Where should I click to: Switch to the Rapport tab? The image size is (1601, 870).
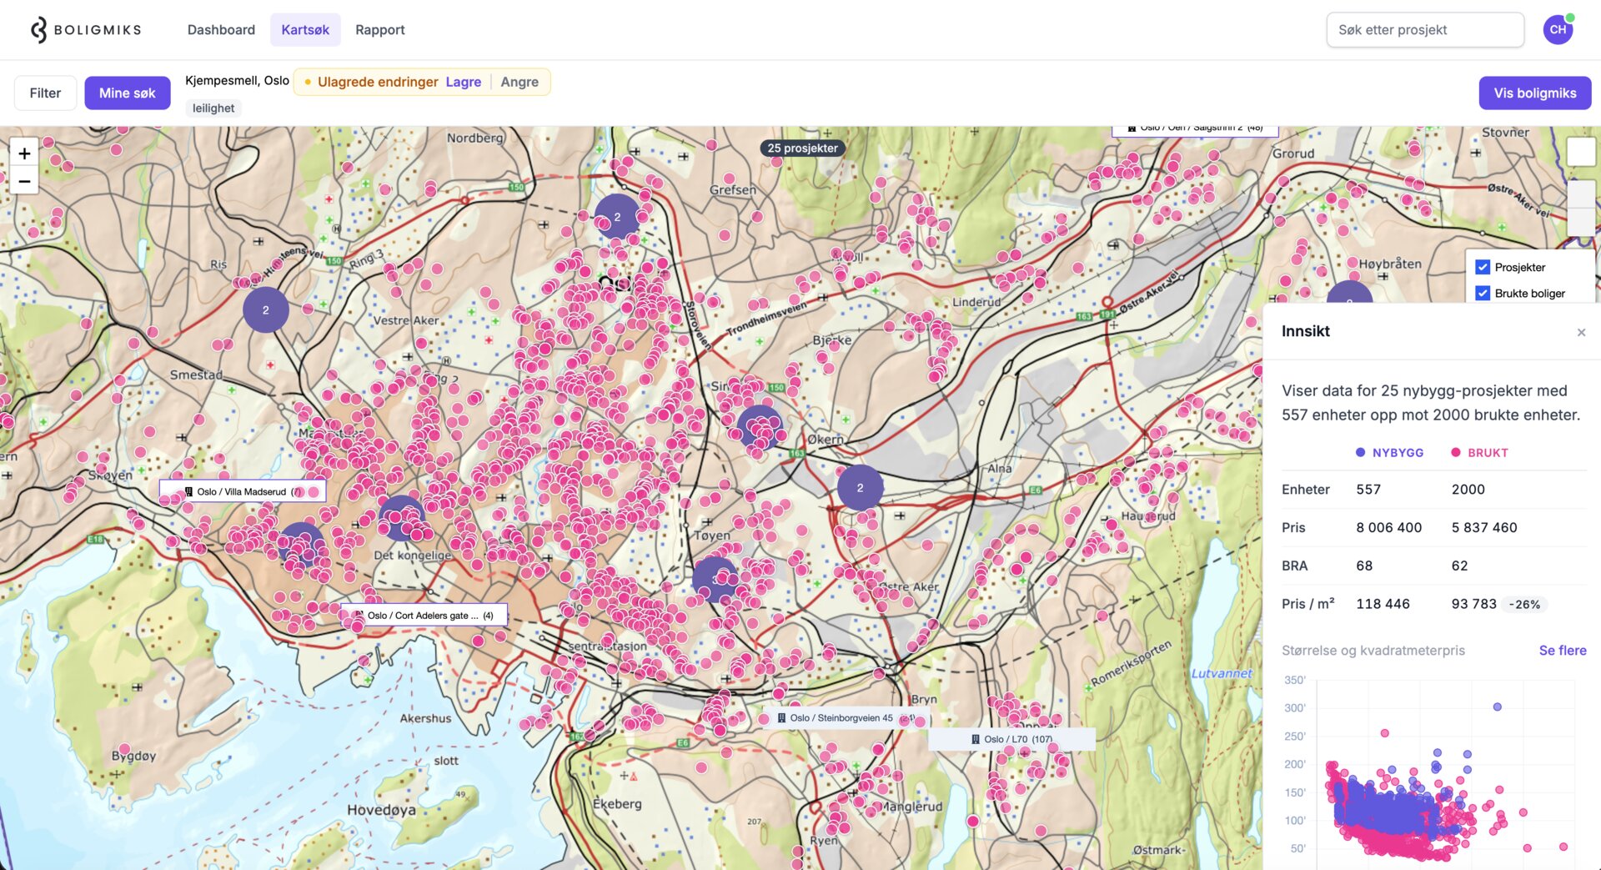point(379,30)
